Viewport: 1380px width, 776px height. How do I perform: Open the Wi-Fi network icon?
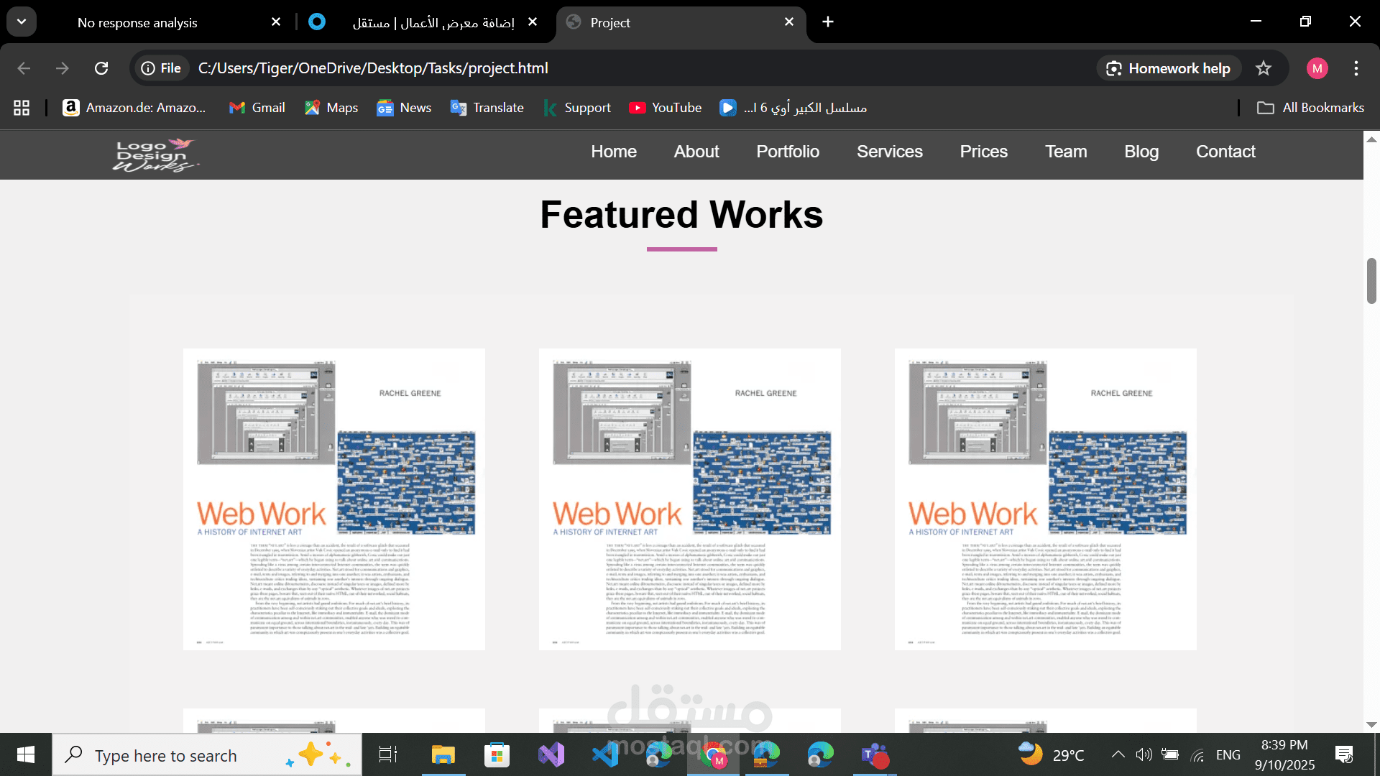pyautogui.click(x=1197, y=755)
